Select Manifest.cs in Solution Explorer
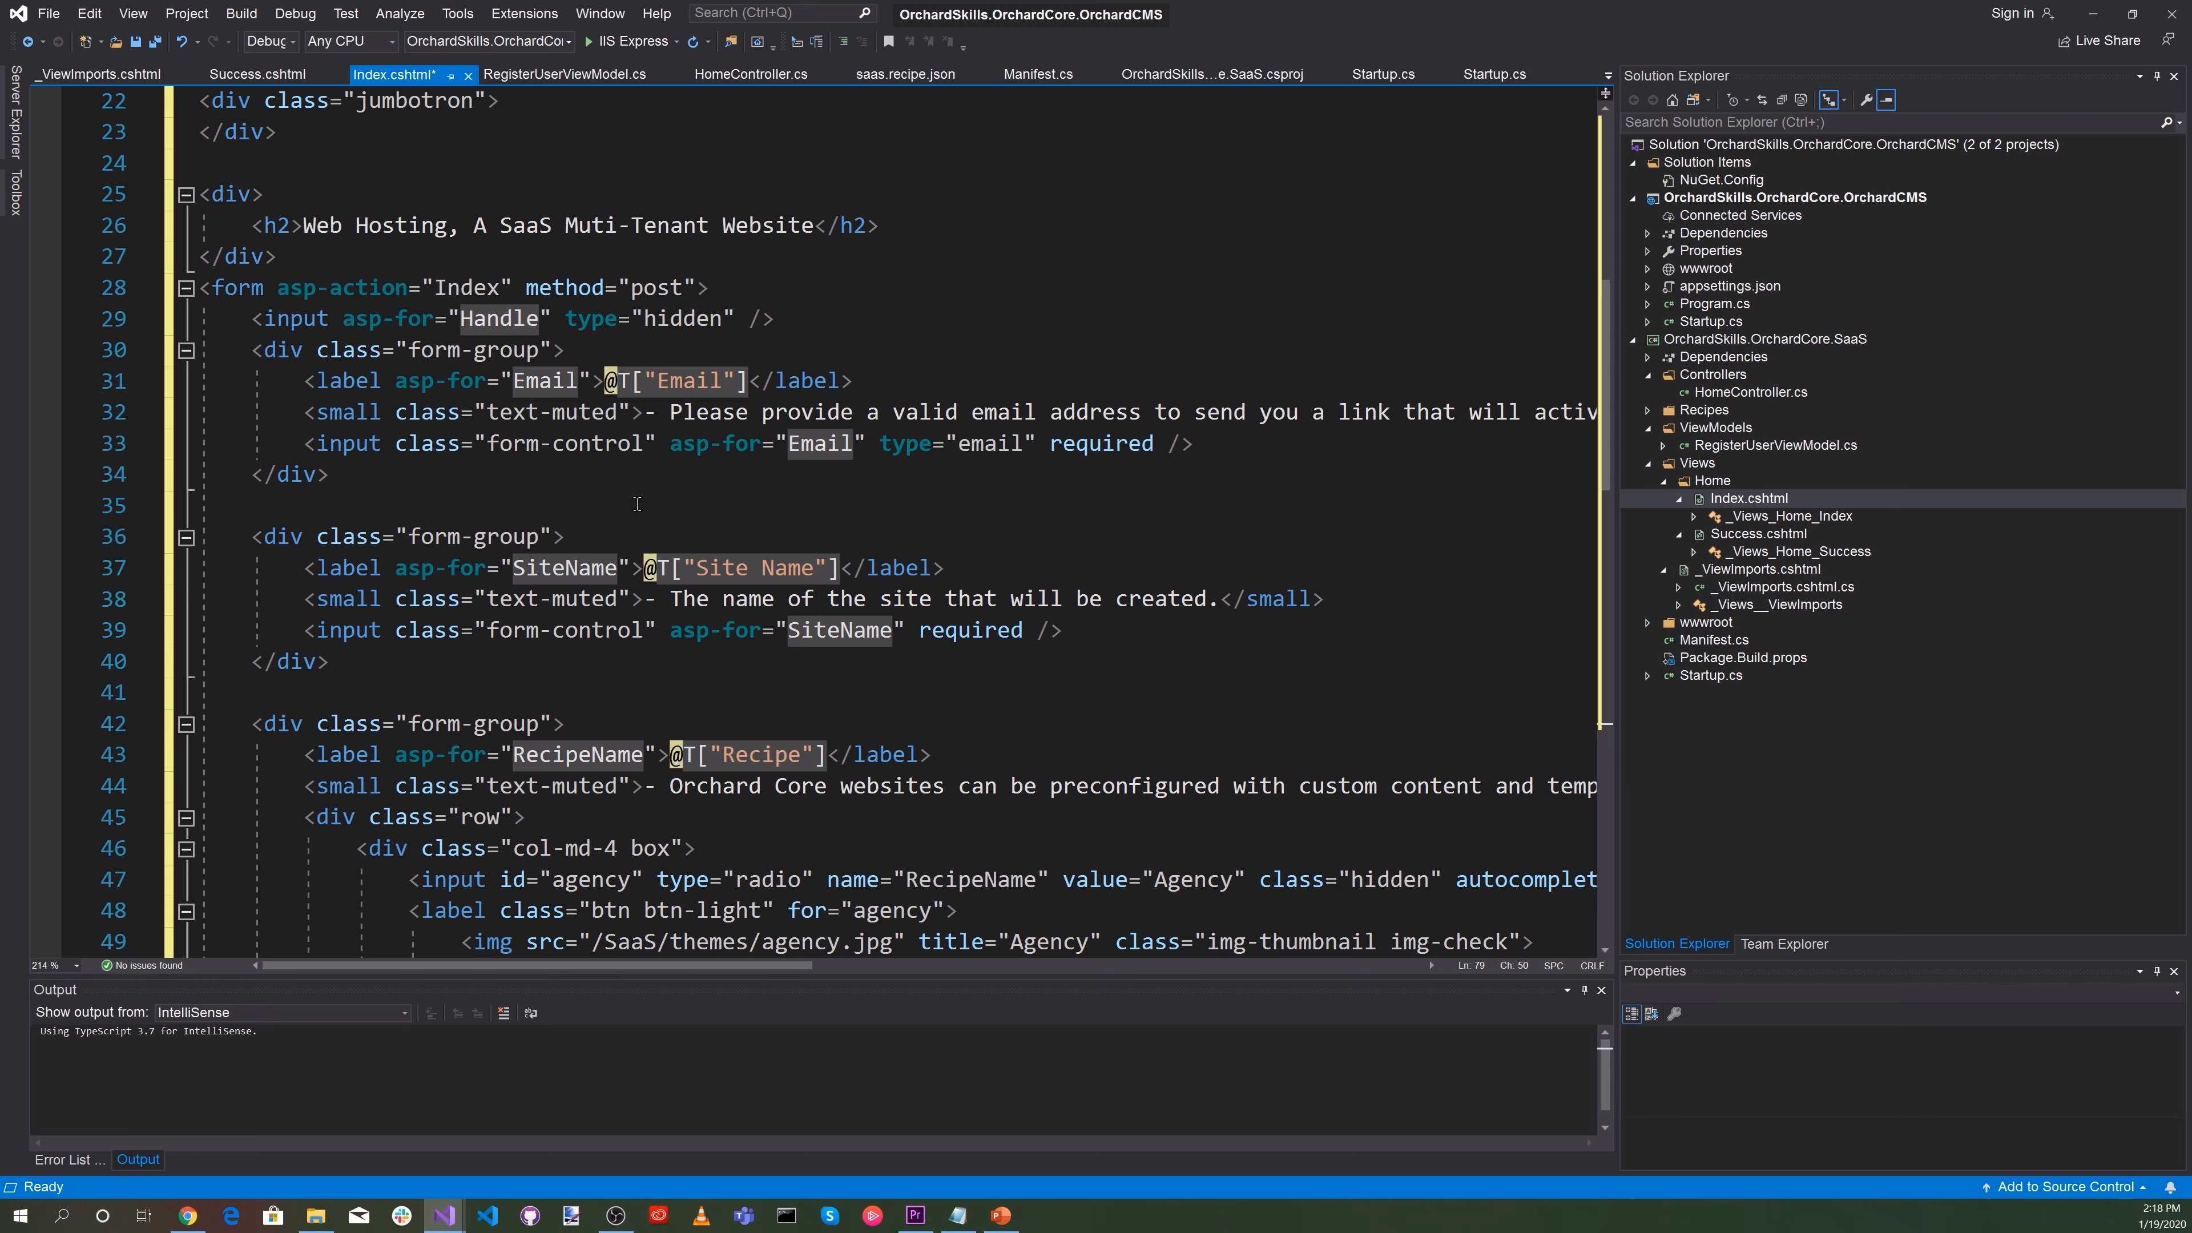The image size is (2192, 1233). click(1714, 640)
